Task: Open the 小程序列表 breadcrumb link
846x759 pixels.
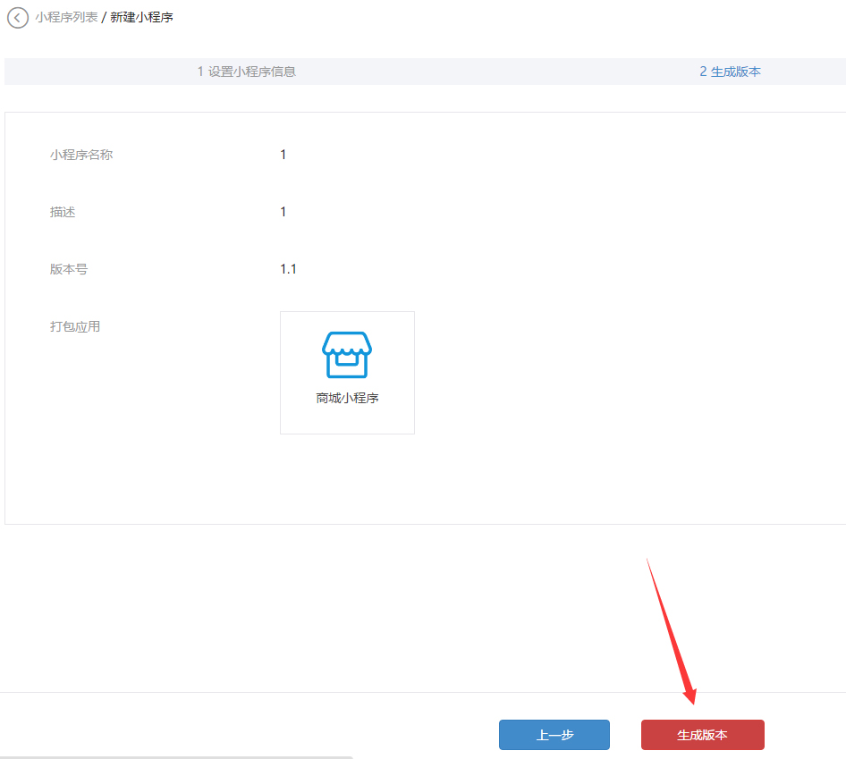Action: tap(66, 17)
